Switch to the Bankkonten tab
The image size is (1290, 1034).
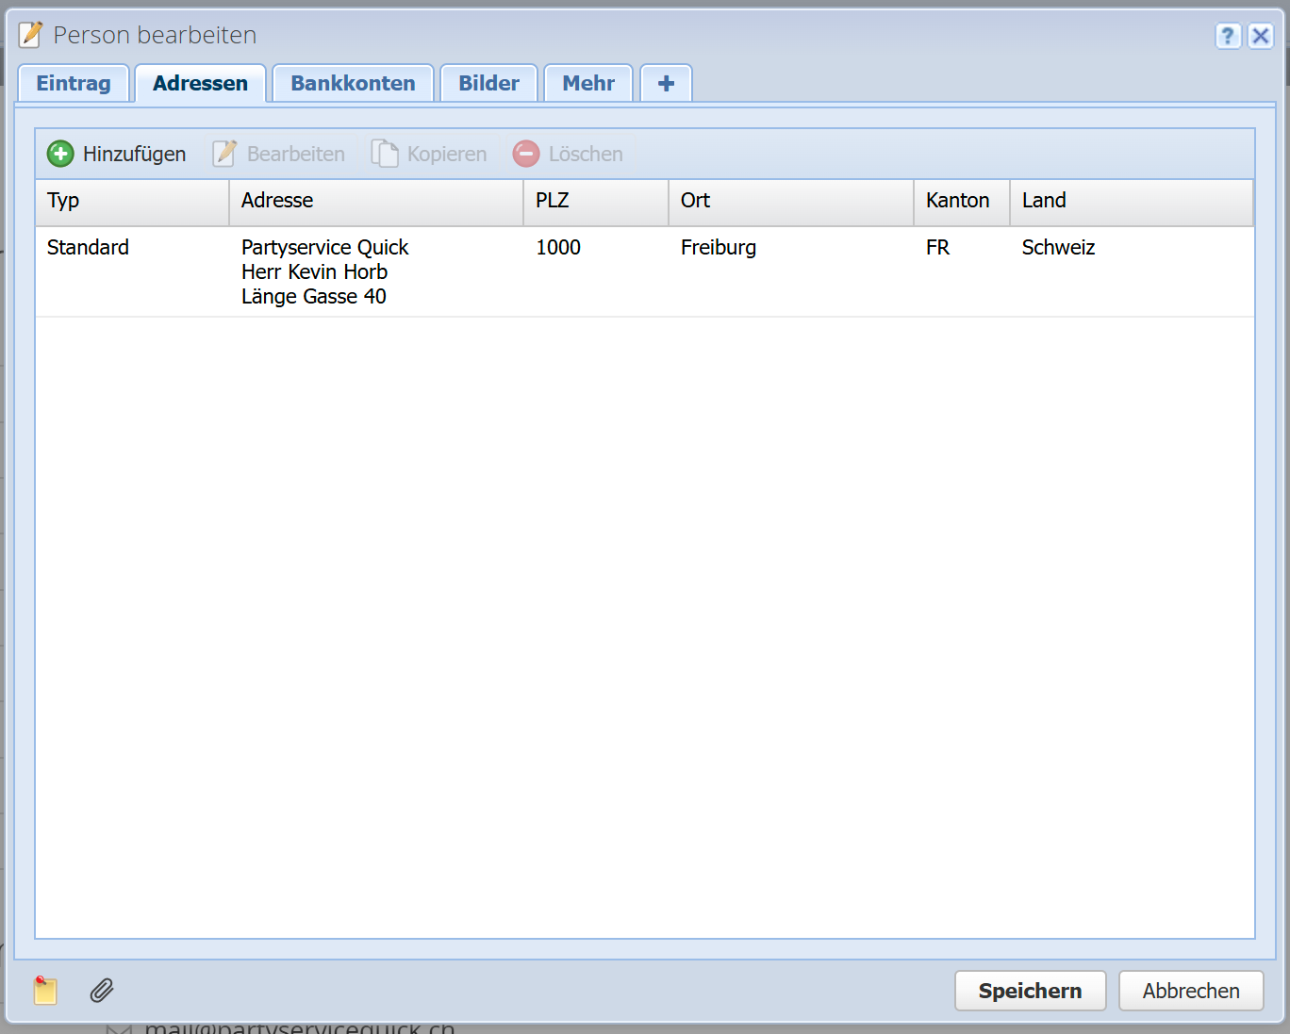353,83
